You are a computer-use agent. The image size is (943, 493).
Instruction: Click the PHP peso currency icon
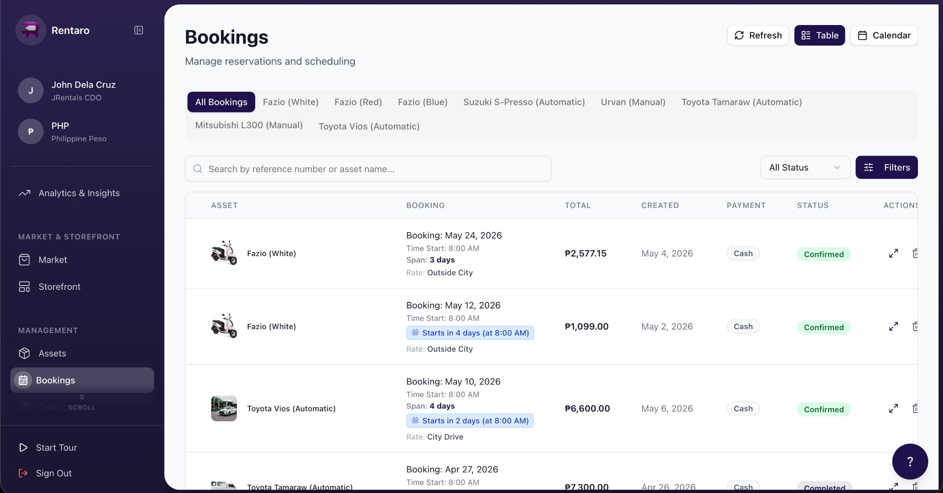(31, 131)
